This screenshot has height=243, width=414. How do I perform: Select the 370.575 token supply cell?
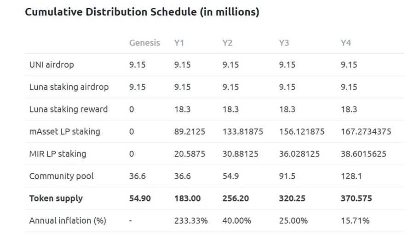coord(356,198)
